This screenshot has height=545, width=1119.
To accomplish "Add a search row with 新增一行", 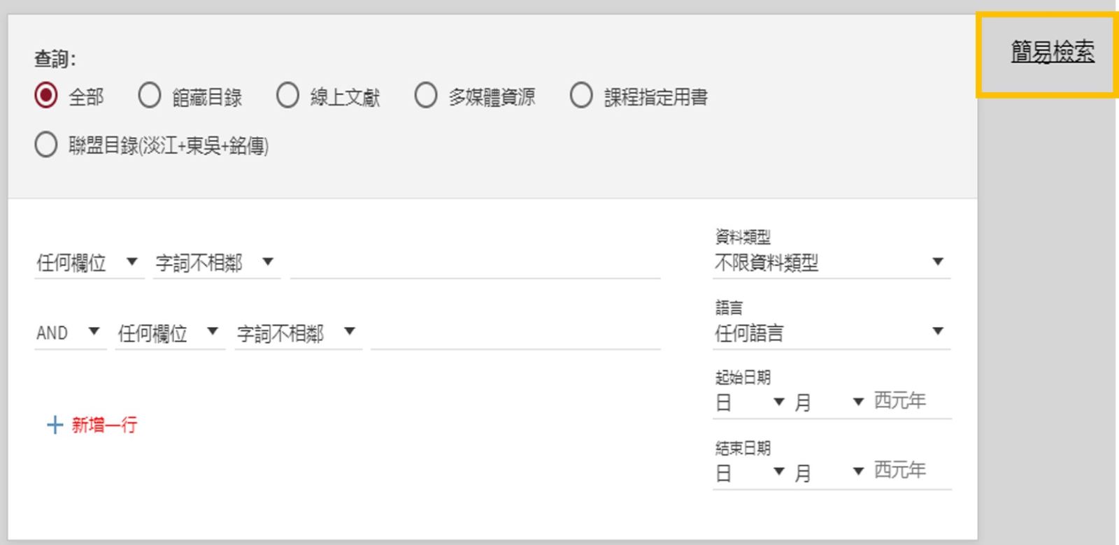I will [104, 425].
